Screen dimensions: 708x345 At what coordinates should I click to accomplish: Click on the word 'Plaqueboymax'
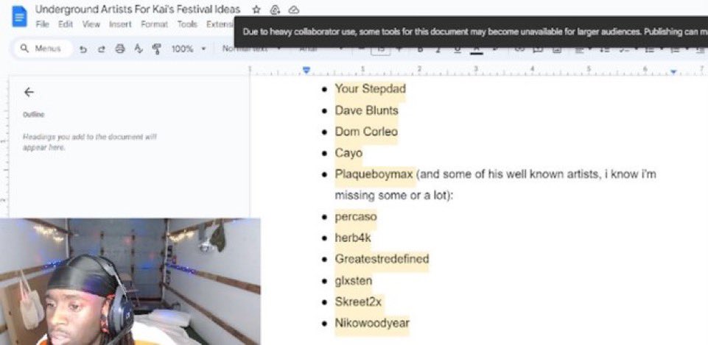pos(374,174)
